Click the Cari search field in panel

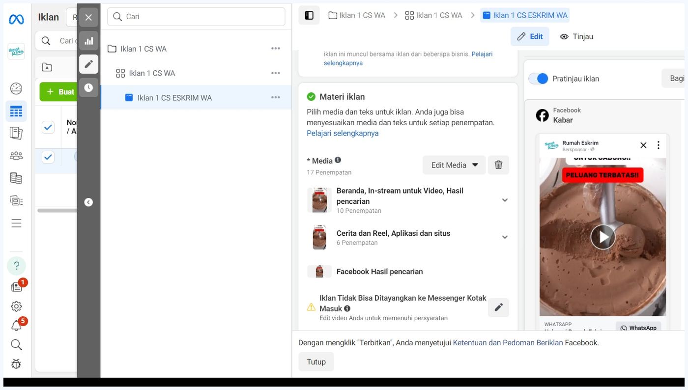tap(196, 16)
